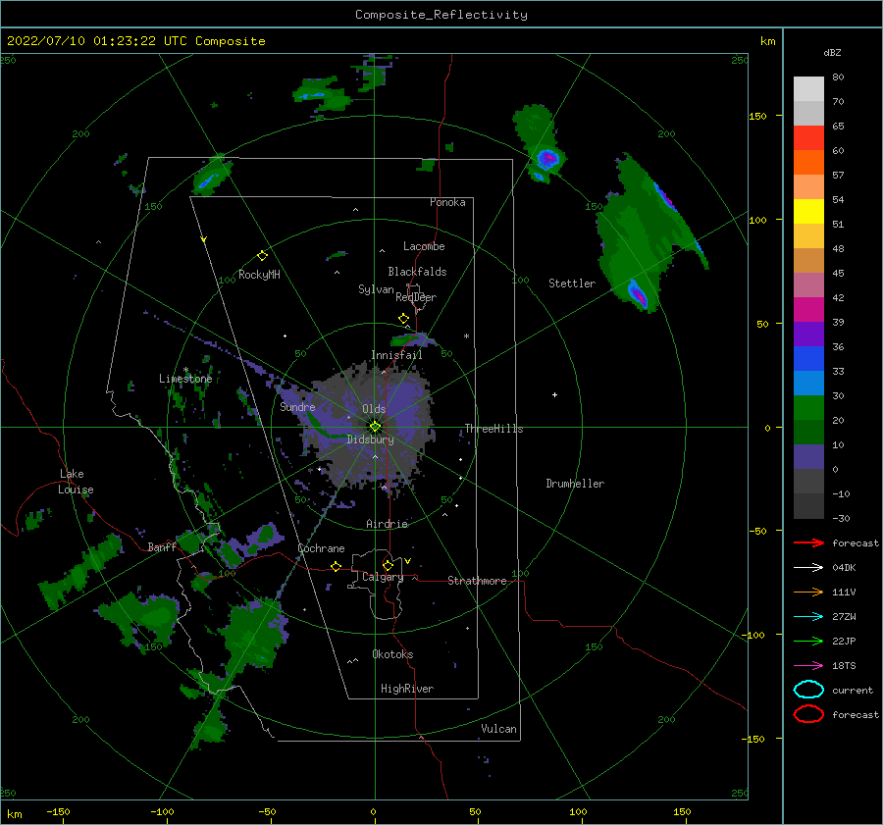
Task: Click yellow diamond marker below RedDeer
Action: point(404,319)
